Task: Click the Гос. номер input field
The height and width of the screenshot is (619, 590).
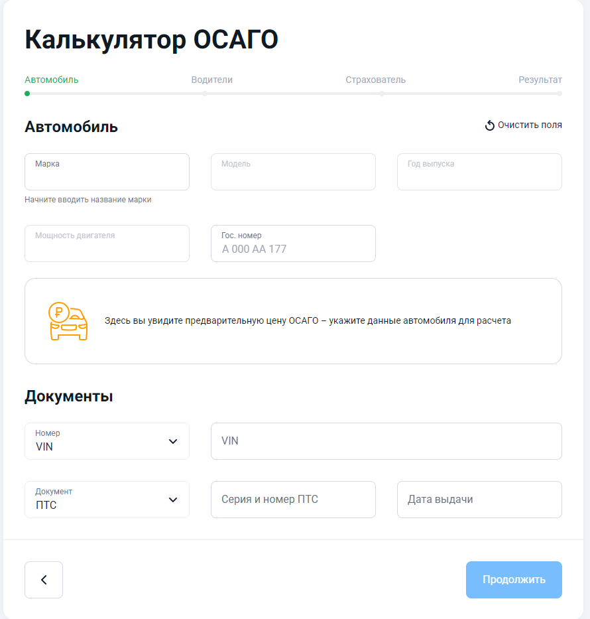Action: (293, 243)
